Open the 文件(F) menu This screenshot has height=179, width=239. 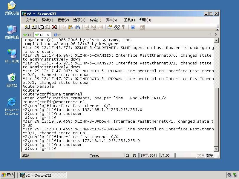[x=31, y=20]
